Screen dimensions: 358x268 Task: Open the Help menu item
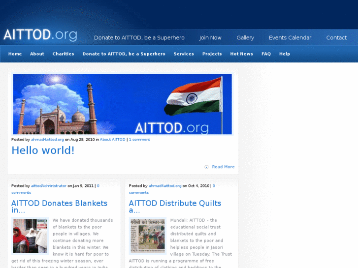pyautogui.click(x=285, y=54)
